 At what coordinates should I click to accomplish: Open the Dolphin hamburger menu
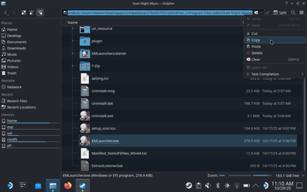301,13
